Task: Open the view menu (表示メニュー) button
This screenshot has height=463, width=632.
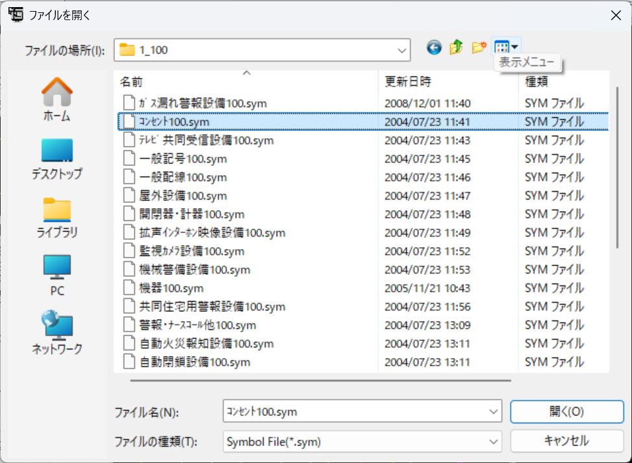Action: coord(506,47)
